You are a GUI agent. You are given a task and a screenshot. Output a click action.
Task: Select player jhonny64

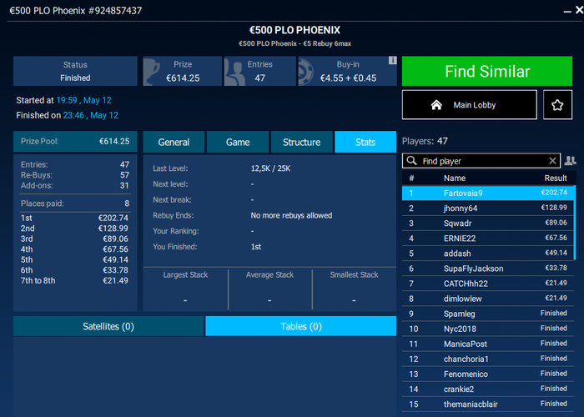[x=488, y=208]
